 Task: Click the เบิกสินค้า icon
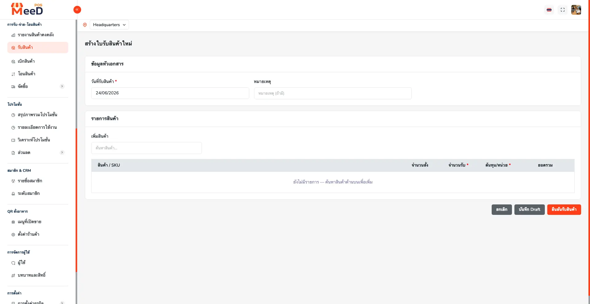click(x=13, y=61)
